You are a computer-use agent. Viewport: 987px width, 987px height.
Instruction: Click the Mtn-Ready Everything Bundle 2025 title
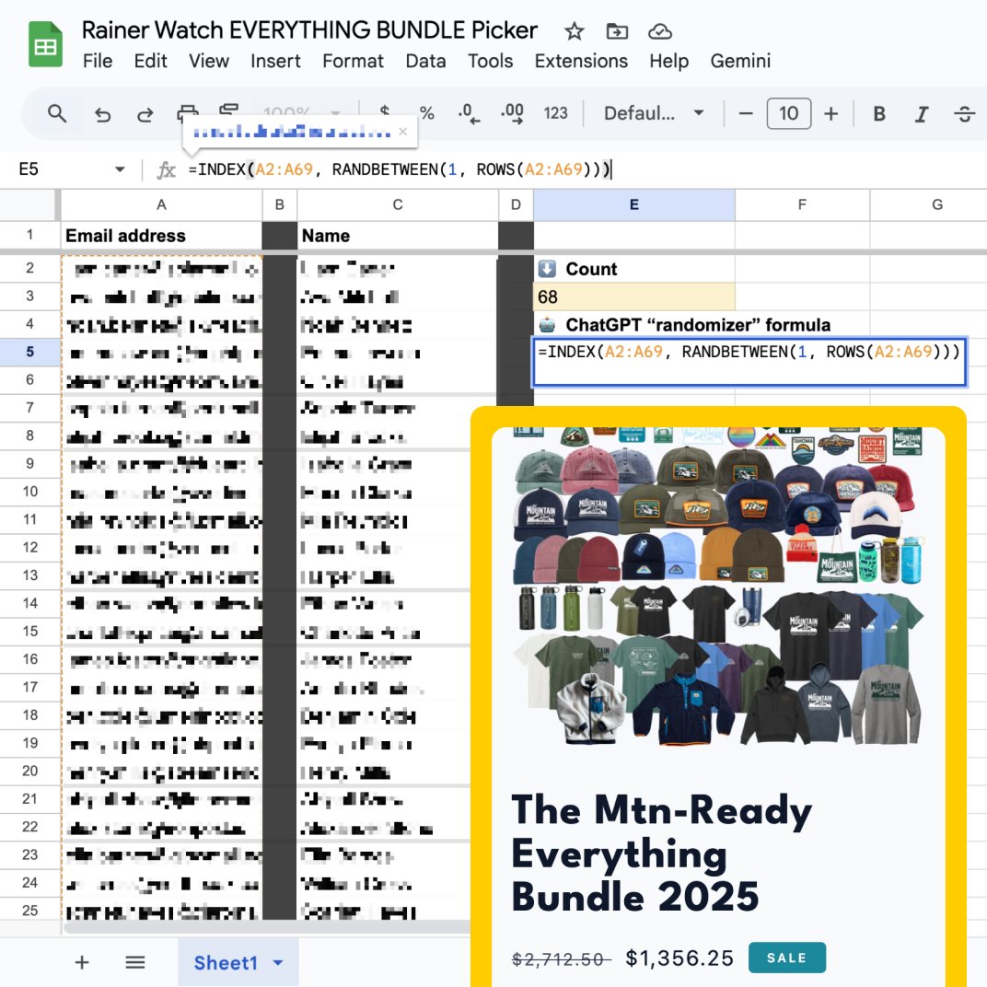click(661, 853)
